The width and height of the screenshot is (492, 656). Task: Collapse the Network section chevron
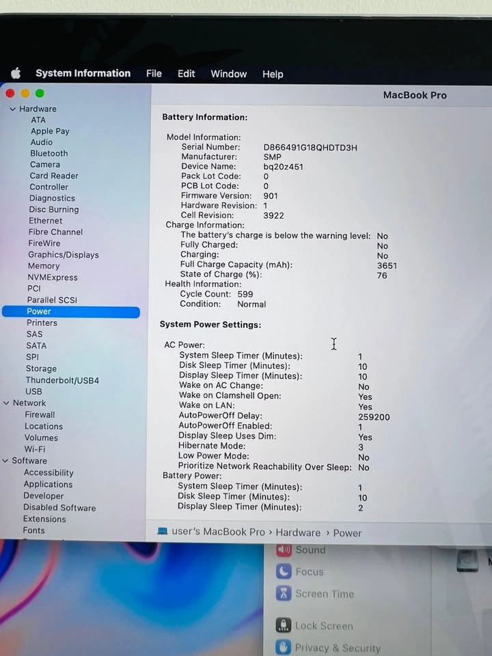click(6, 403)
